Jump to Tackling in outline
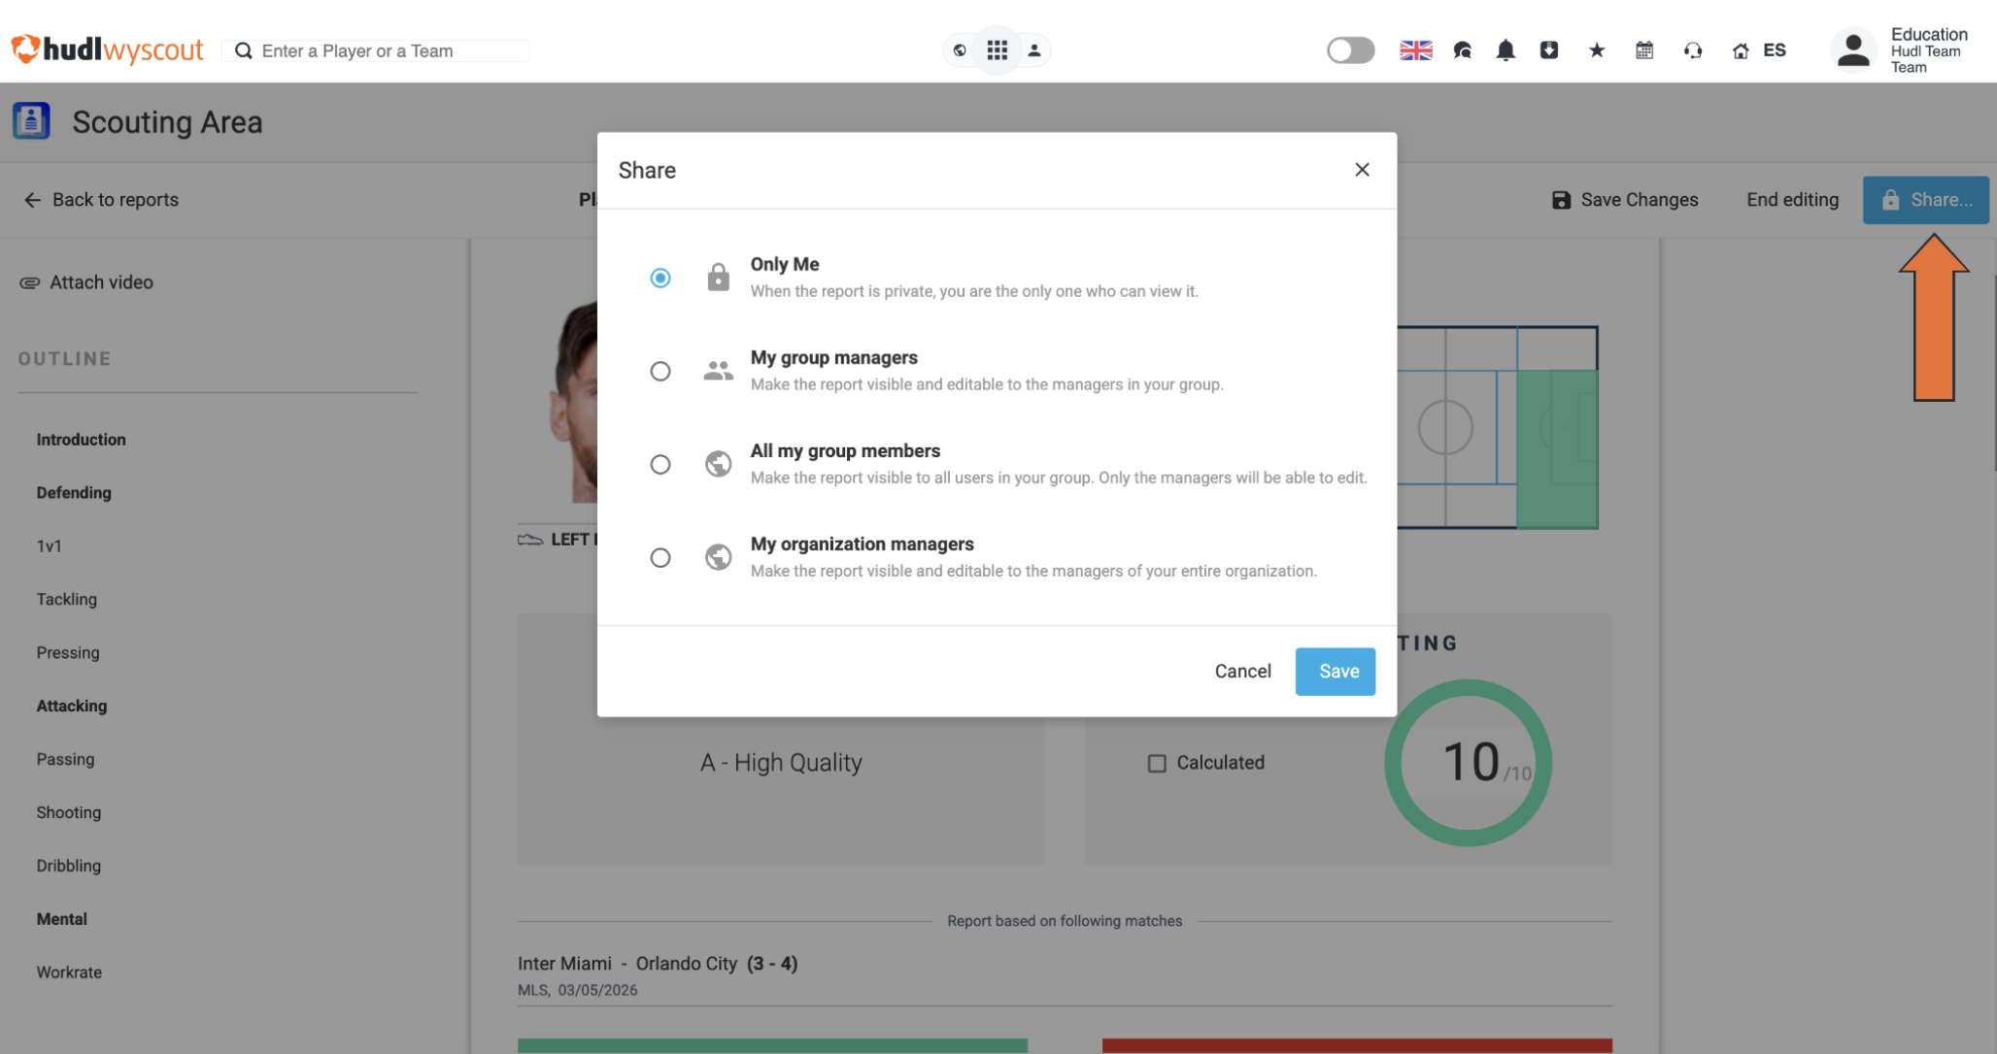The image size is (1997, 1054). pos(67,600)
